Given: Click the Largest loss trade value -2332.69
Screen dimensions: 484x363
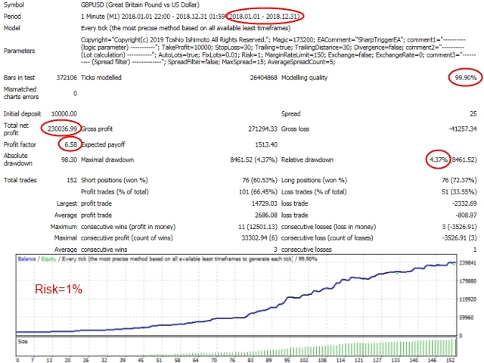Looking at the screenshot, I should pos(464,203).
